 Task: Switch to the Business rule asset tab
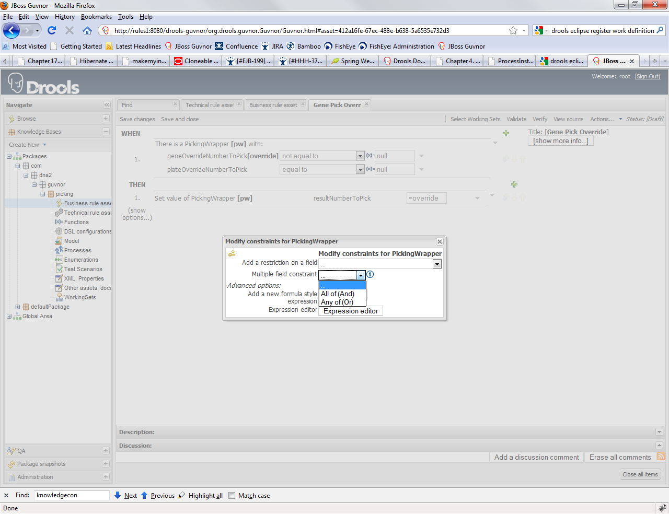(x=273, y=105)
